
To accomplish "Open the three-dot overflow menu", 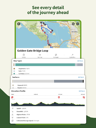I will pos(77,24).
